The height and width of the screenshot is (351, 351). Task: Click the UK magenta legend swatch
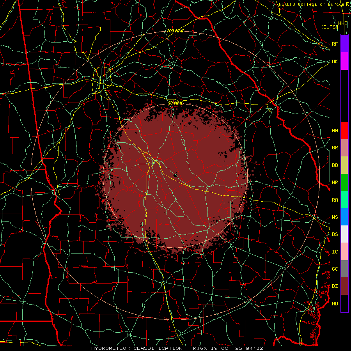point(344,61)
